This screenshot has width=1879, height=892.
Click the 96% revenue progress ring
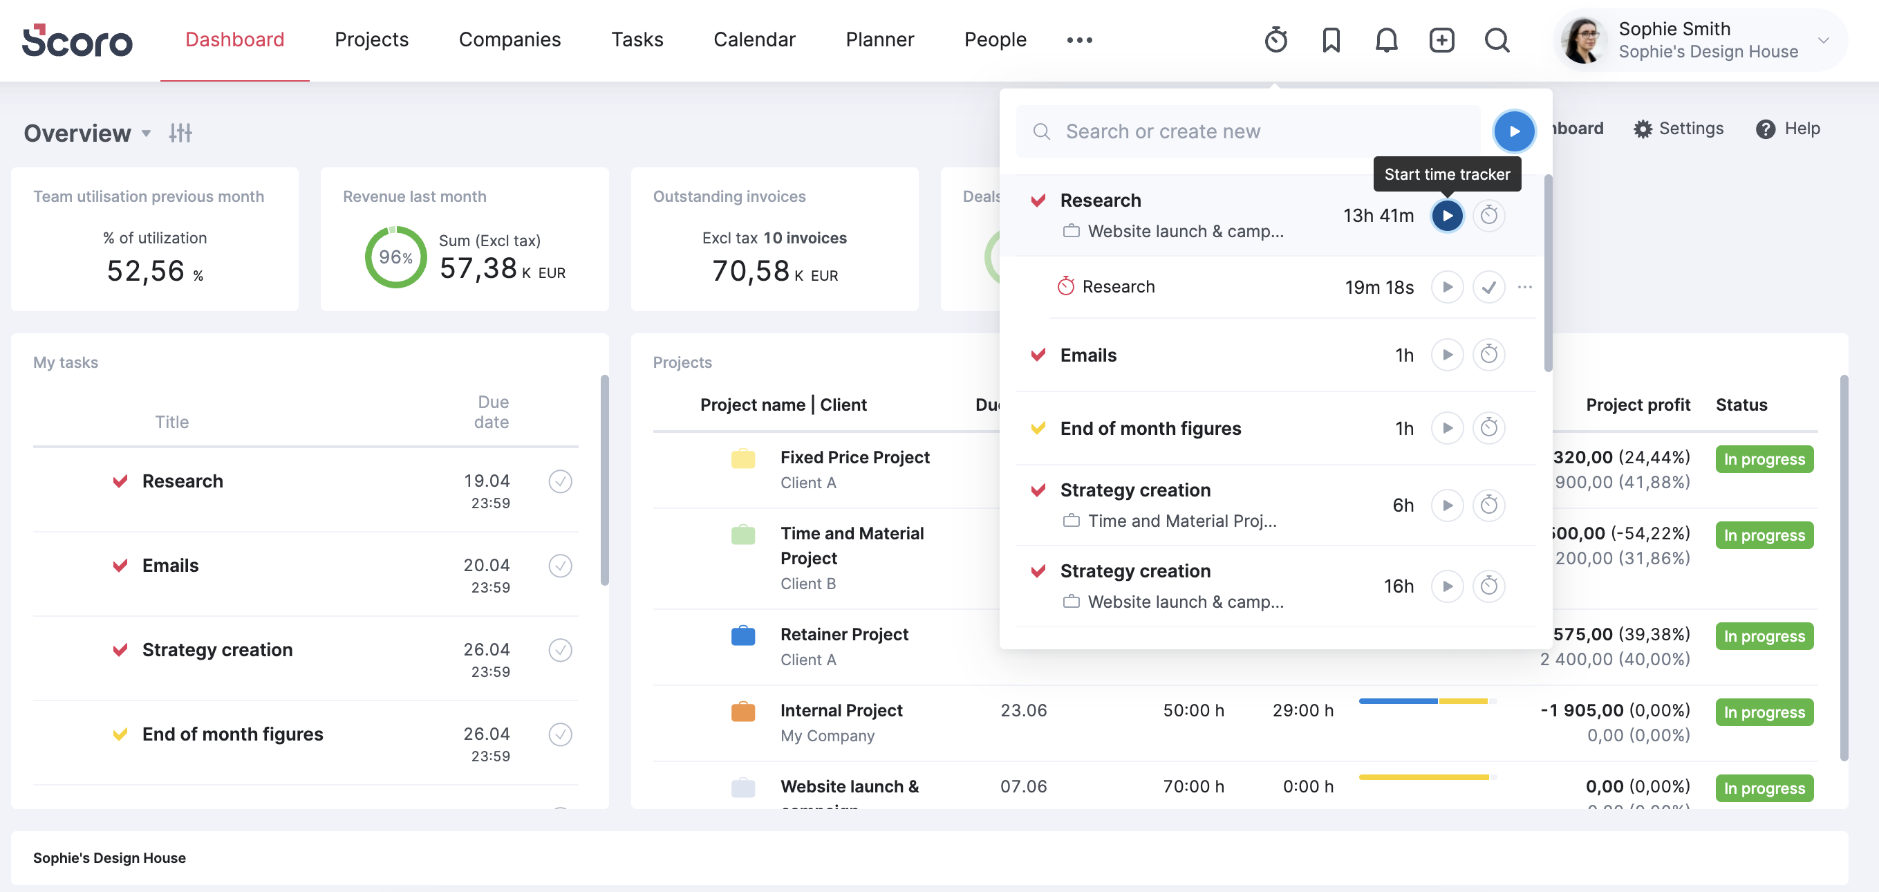[395, 257]
